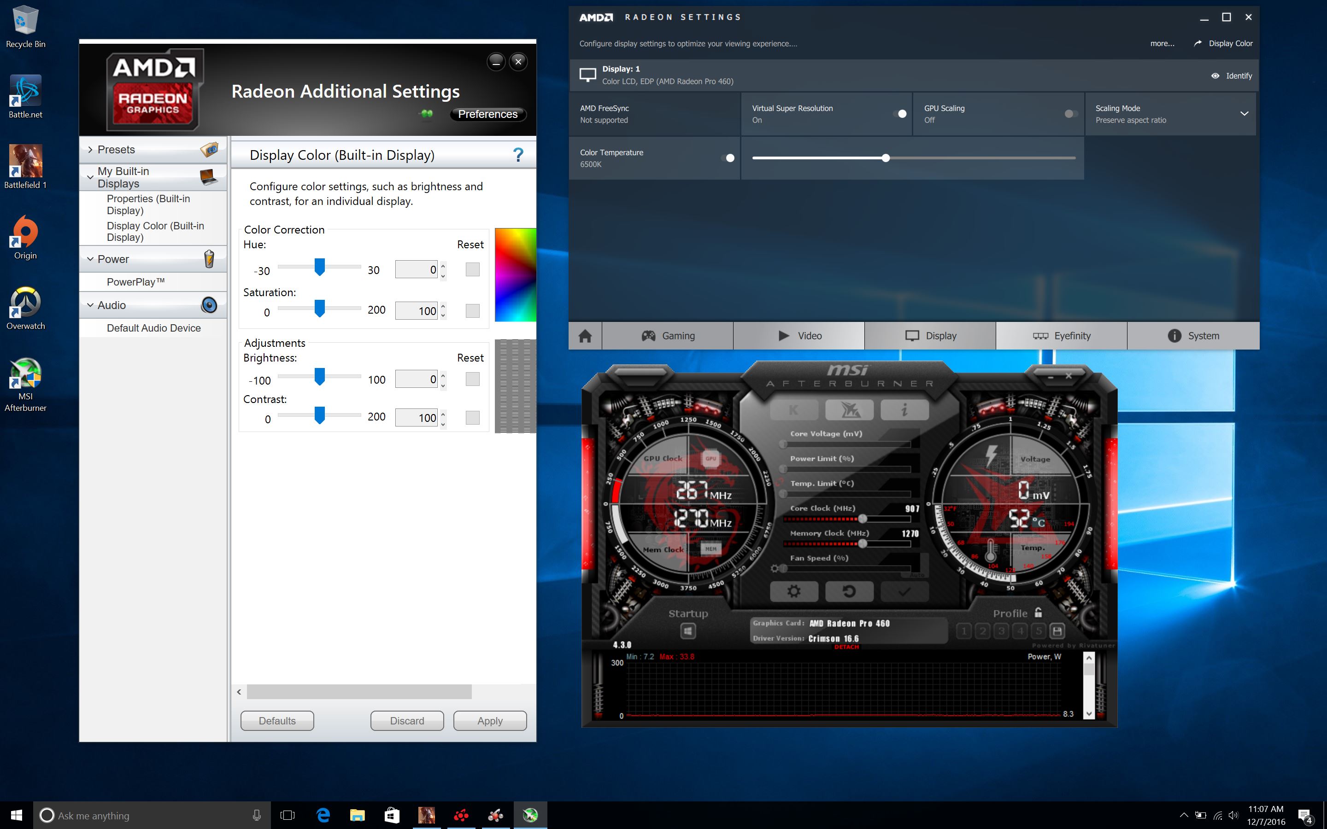Switch to the Display tab

click(930, 336)
